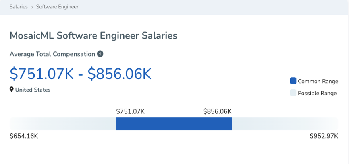Click the location pin icon
The image size is (349, 164).
[12, 90]
